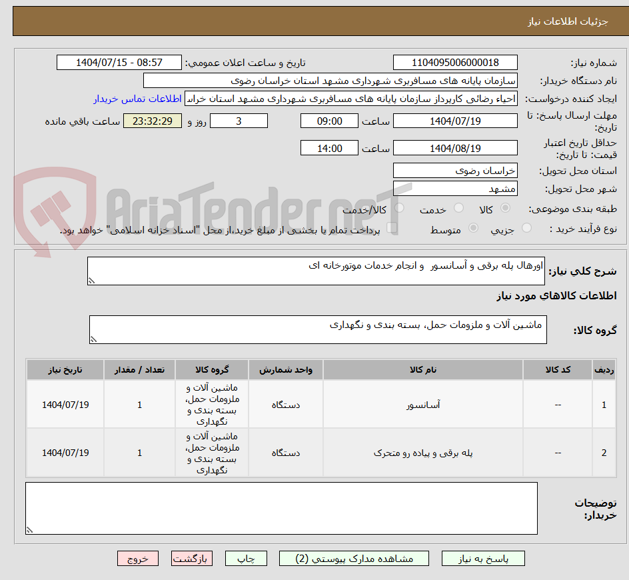The width and height of the screenshot is (629, 580).
Task: Click the چاپ print button
Action: coord(246,558)
